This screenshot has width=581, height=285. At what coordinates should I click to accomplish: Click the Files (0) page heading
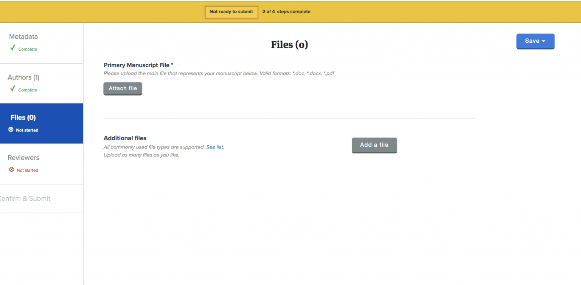point(289,45)
